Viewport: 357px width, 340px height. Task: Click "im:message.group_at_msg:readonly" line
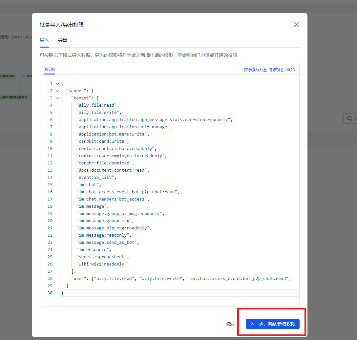click(120, 214)
